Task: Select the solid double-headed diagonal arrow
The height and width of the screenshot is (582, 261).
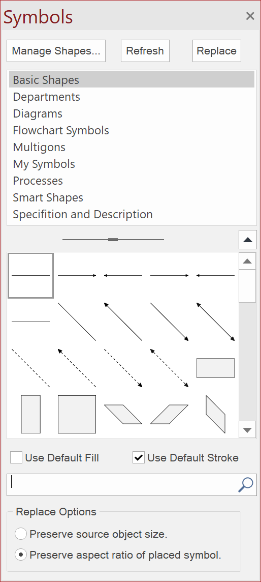Action: pos(215,322)
